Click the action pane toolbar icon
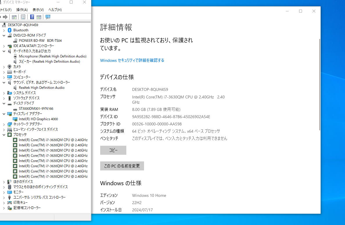Viewport: 345px width, 225px height. click(x=39, y=17)
